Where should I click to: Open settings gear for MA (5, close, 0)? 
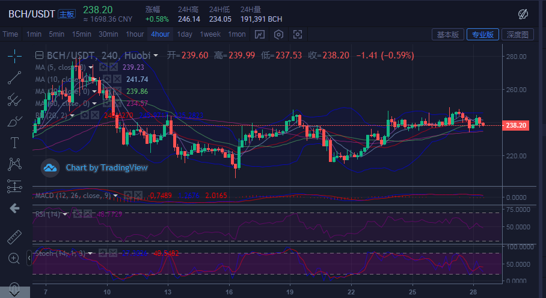tap(103, 67)
